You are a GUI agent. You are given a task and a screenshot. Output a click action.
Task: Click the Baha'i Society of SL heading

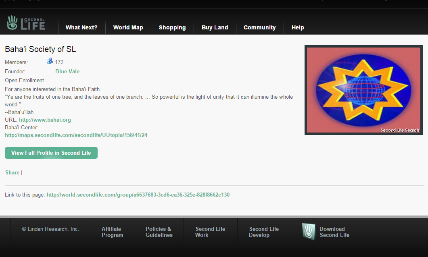click(x=40, y=49)
